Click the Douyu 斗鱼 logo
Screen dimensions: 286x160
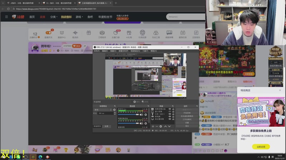coord(18,17)
